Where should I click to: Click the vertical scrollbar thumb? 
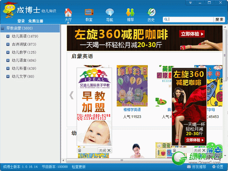(225, 55)
